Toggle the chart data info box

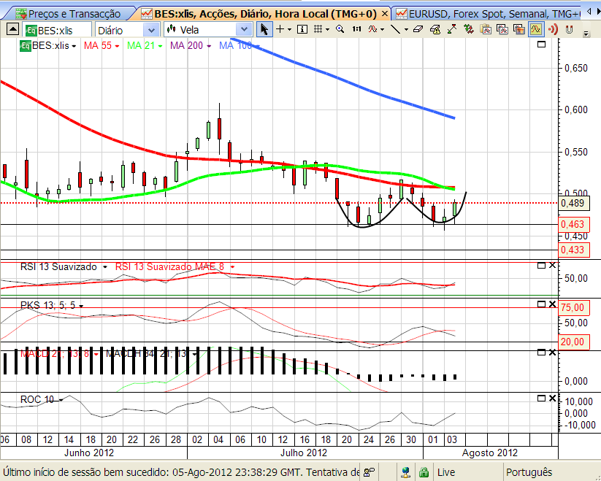tap(302, 29)
